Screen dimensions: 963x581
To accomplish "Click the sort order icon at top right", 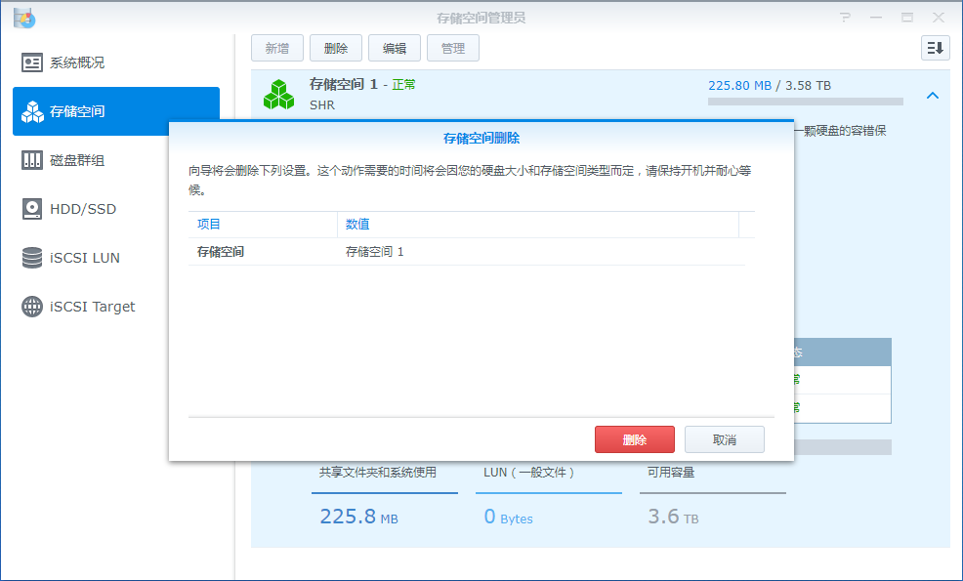I will coord(935,48).
